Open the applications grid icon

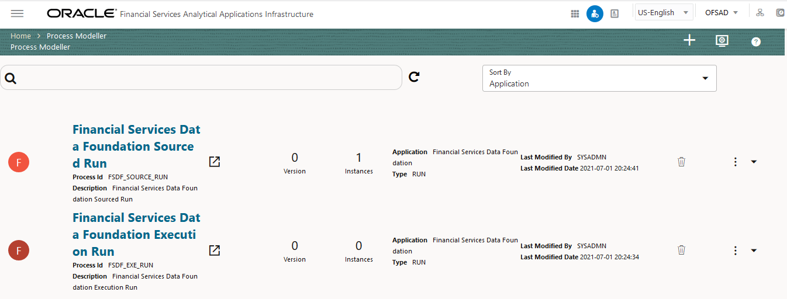(575, 13)
